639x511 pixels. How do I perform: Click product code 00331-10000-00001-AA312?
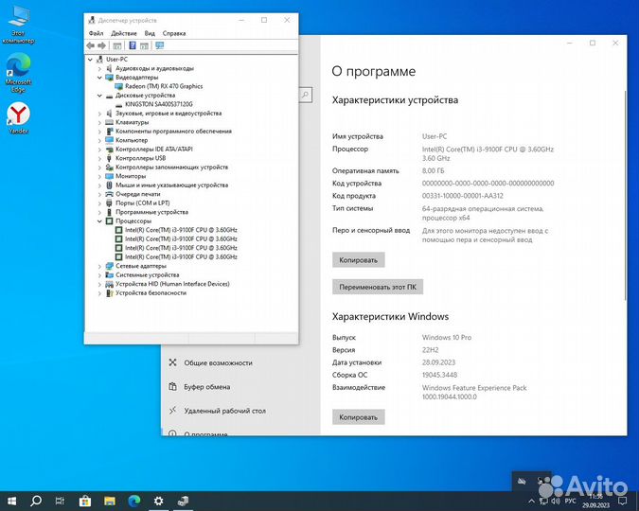463,196
